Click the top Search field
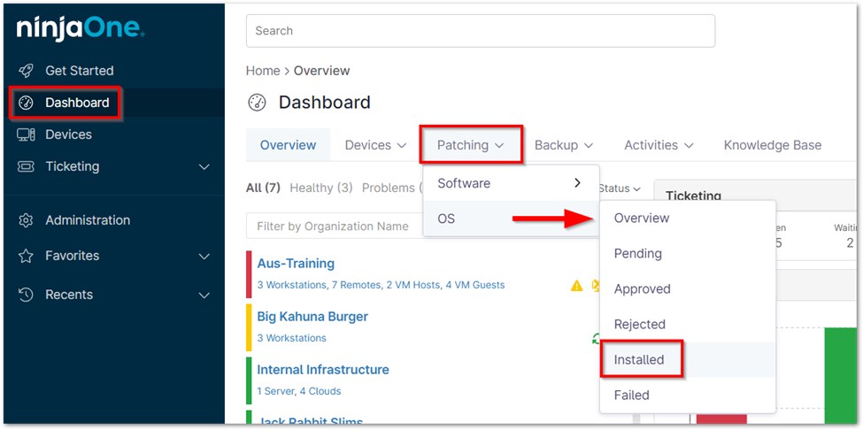The image size is (863, 430). click(480, 31)
